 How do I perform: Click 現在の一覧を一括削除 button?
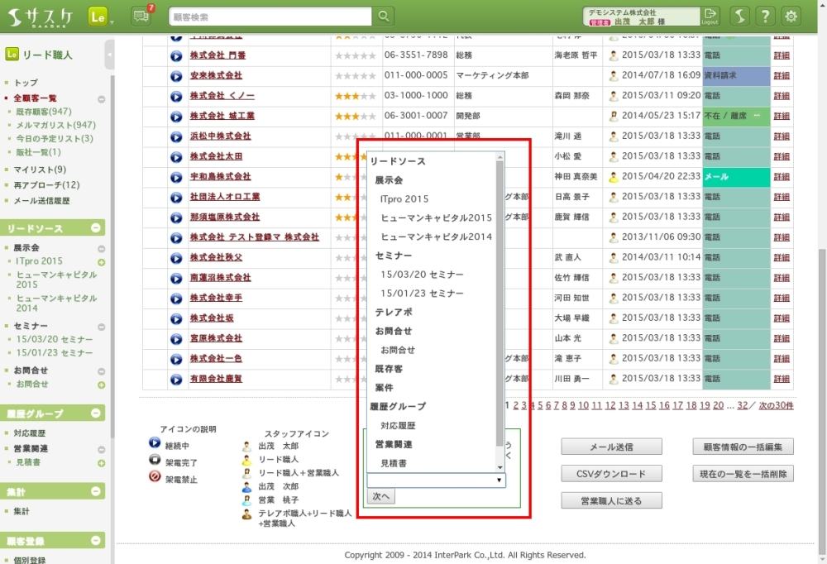tap(743, 474)
